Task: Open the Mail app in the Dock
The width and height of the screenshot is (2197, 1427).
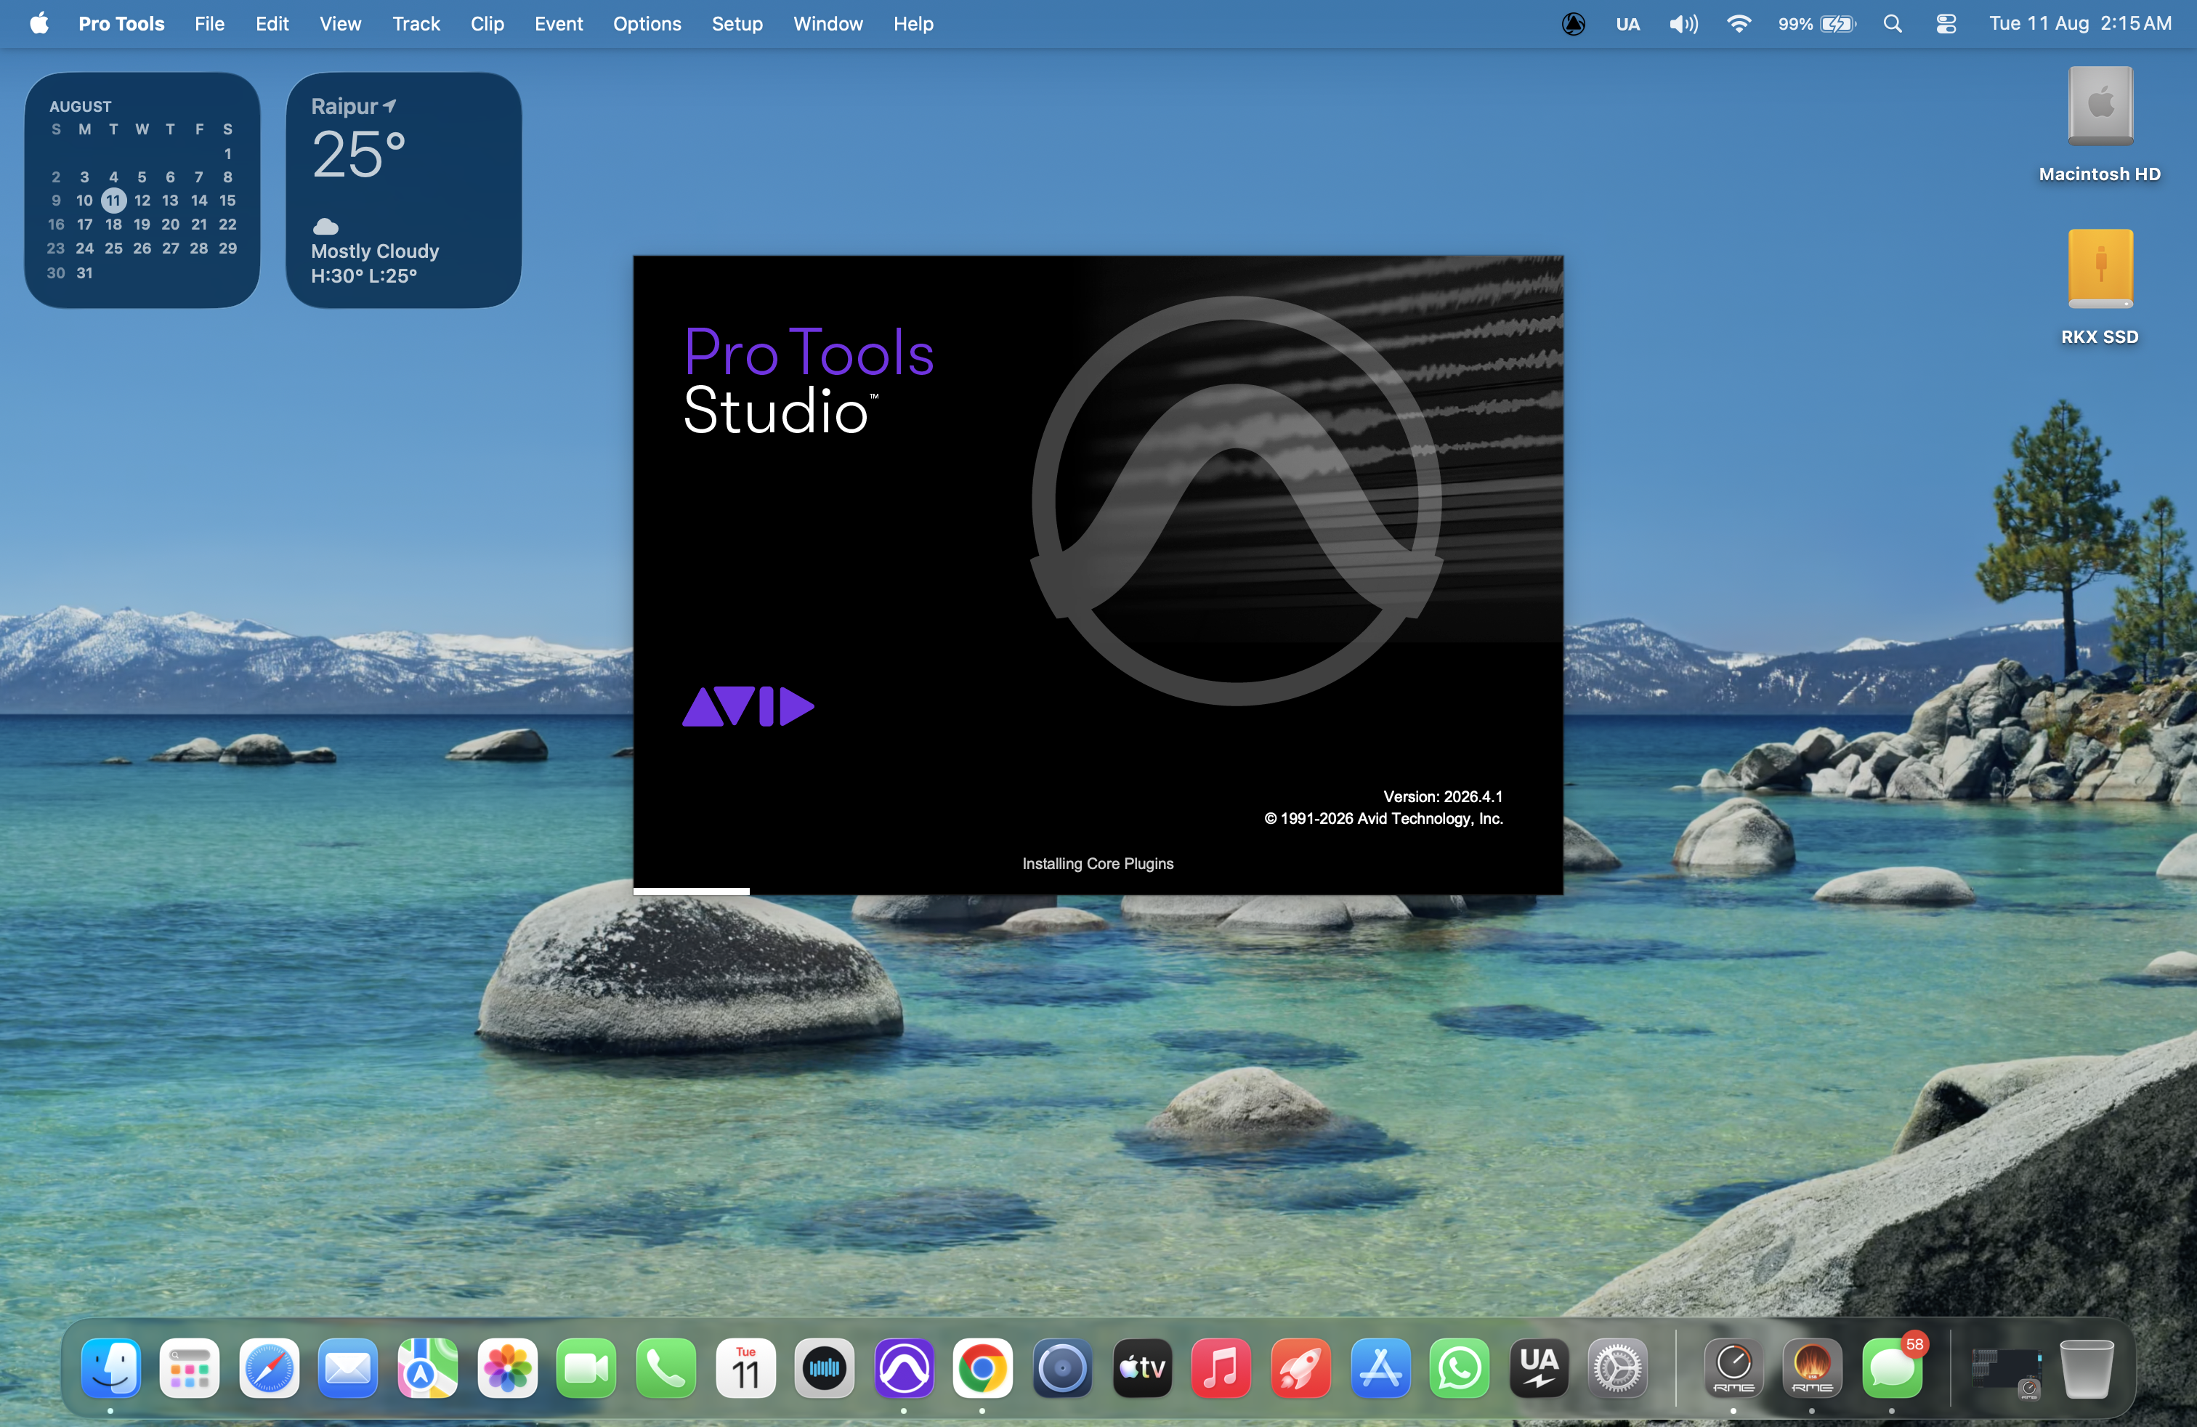Action: [348, 1368]
